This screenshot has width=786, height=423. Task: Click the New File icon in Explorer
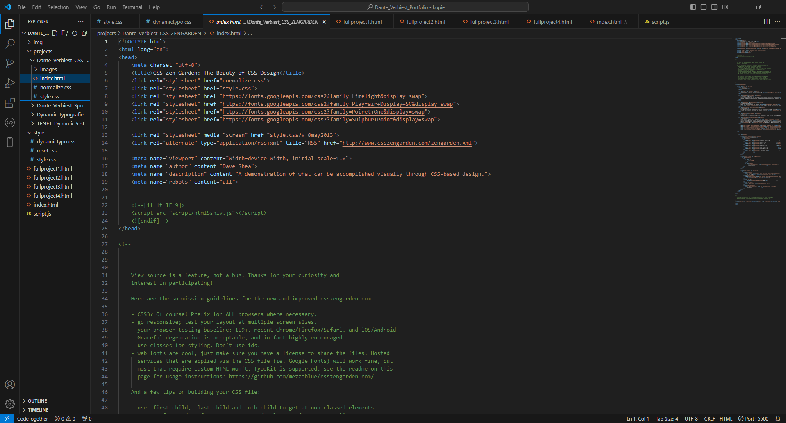tap(55, 33)
